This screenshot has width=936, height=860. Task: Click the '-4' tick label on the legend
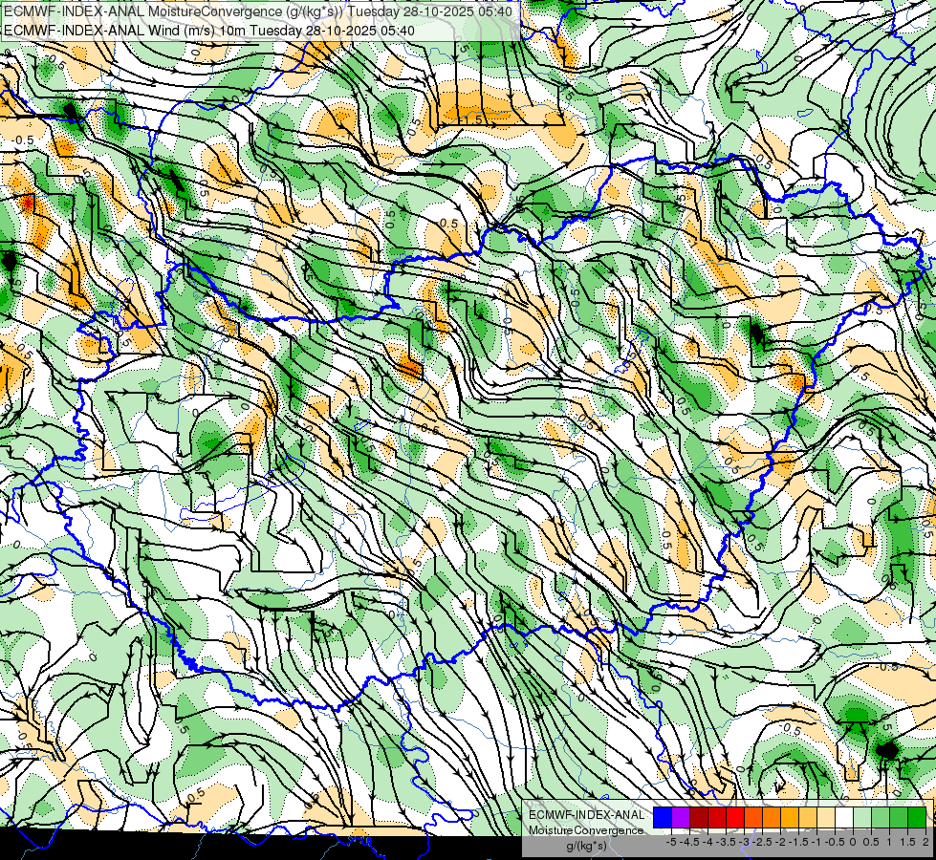[x=707, y=842]
